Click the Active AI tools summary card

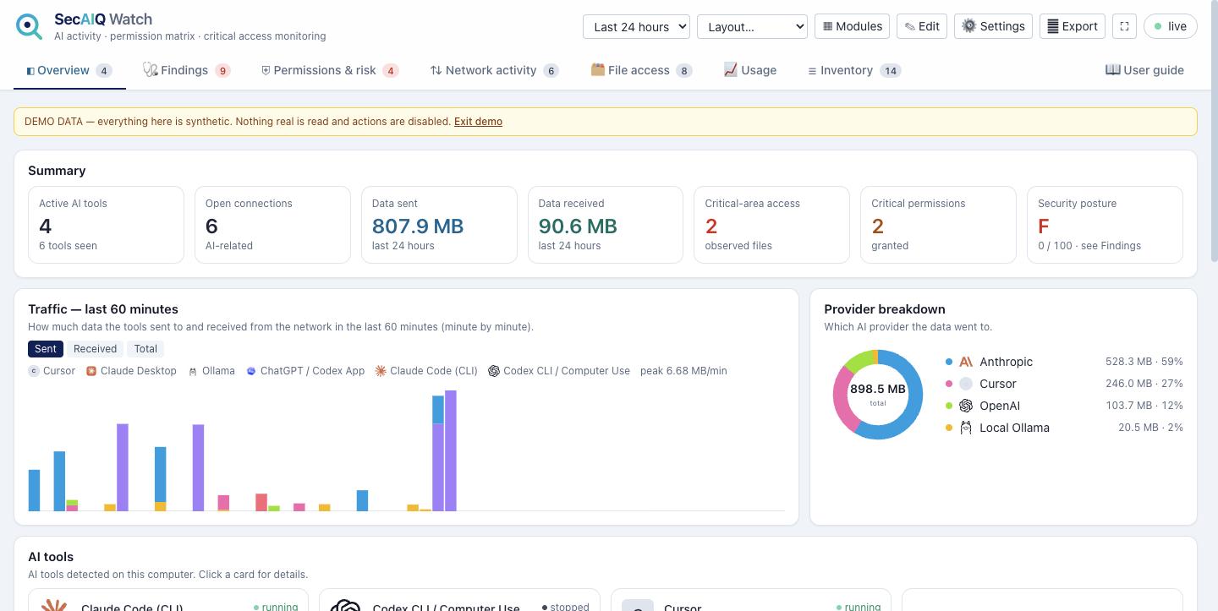pos(106,225)
